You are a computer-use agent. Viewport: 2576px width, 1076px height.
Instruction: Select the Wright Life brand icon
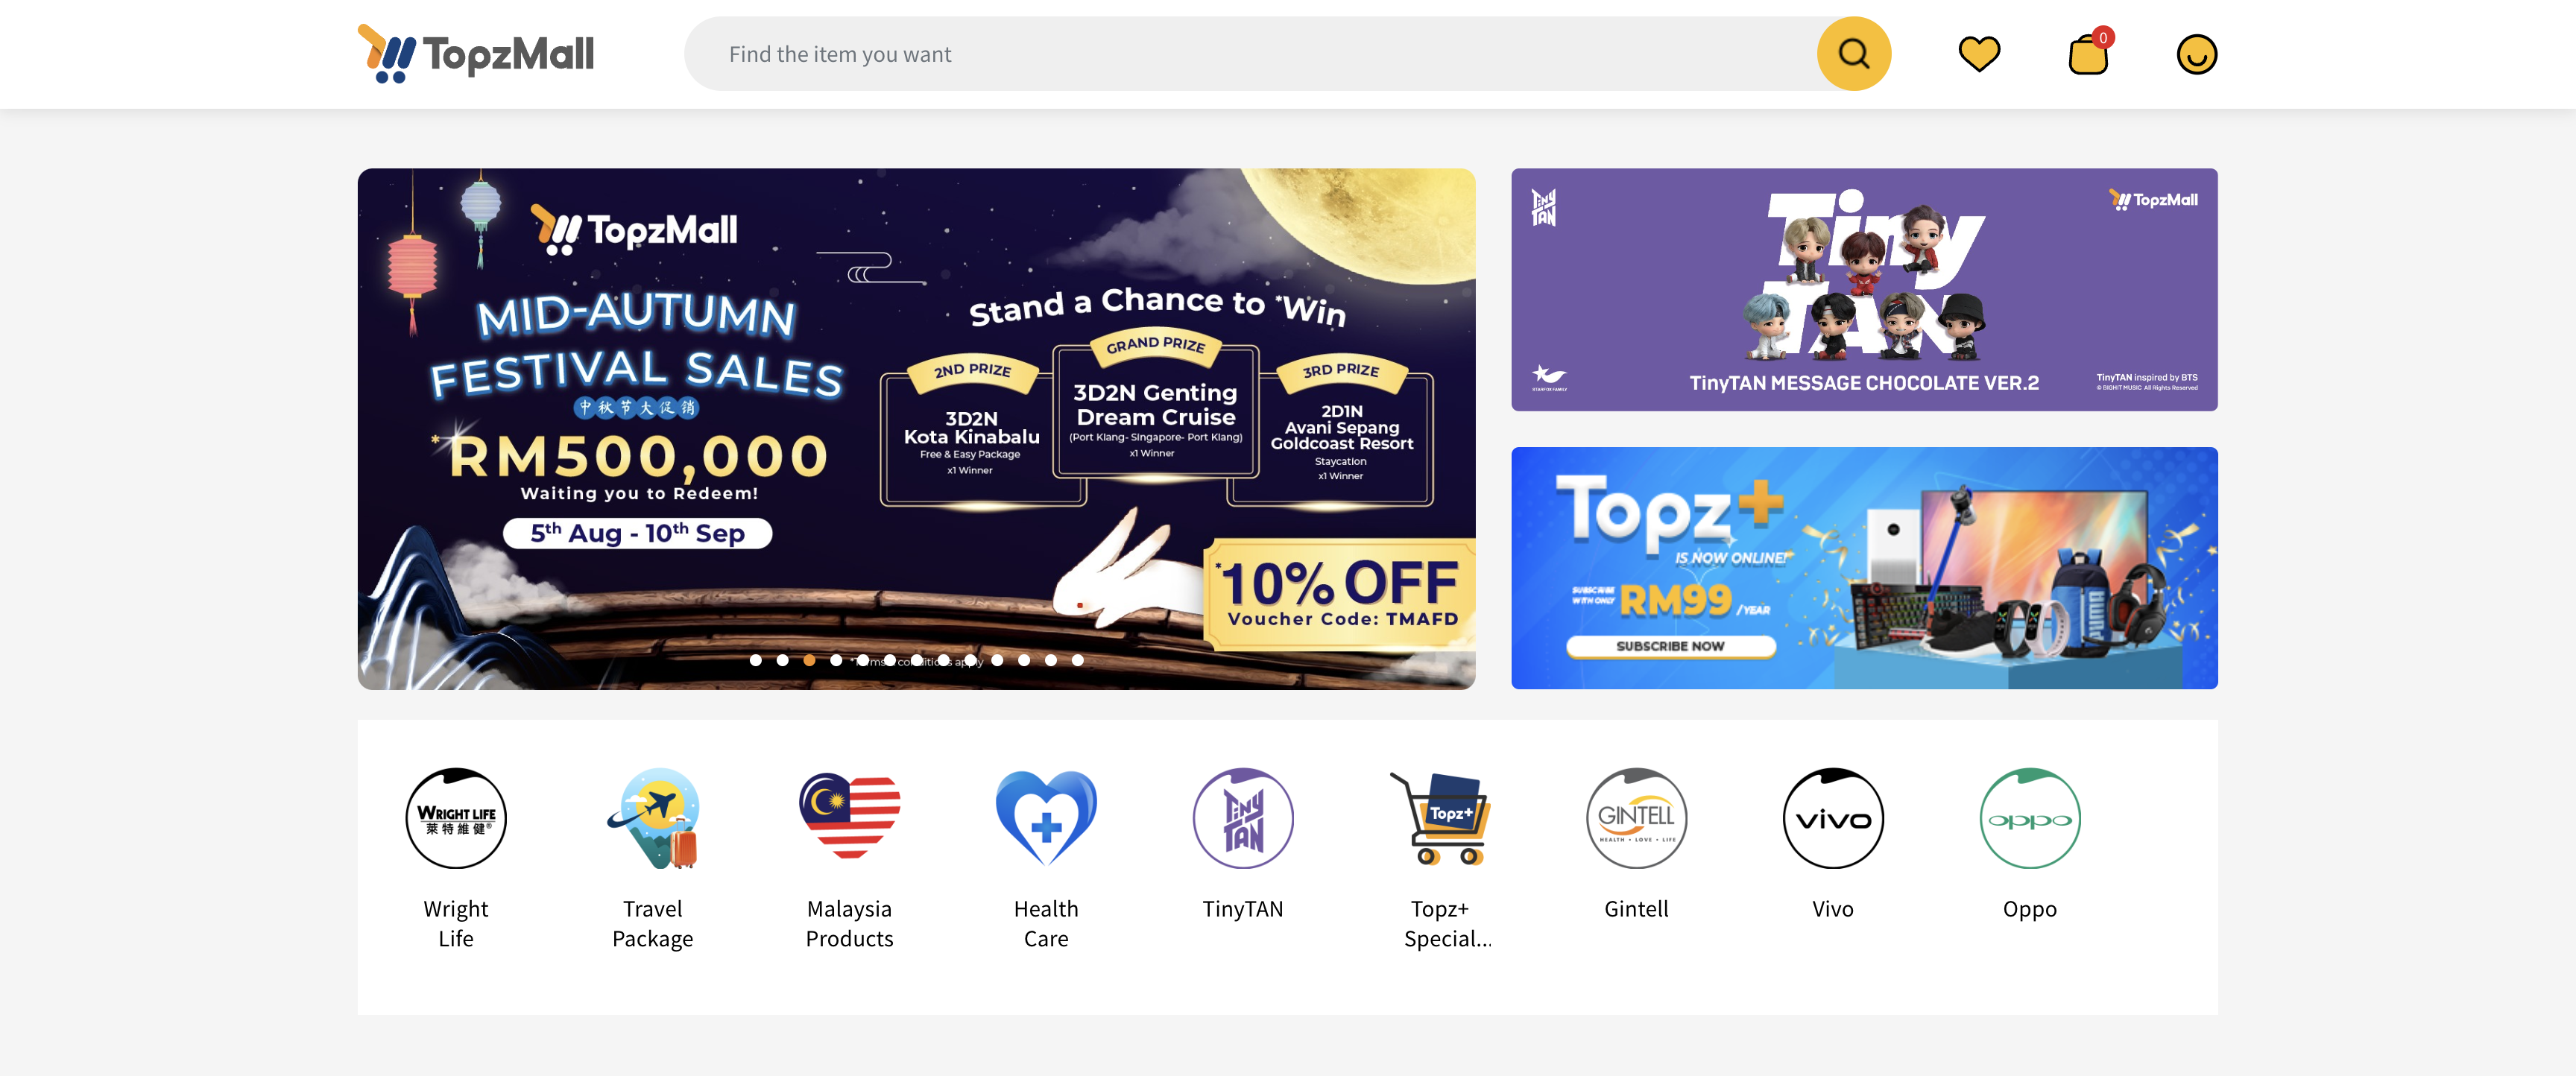point(456,818)
